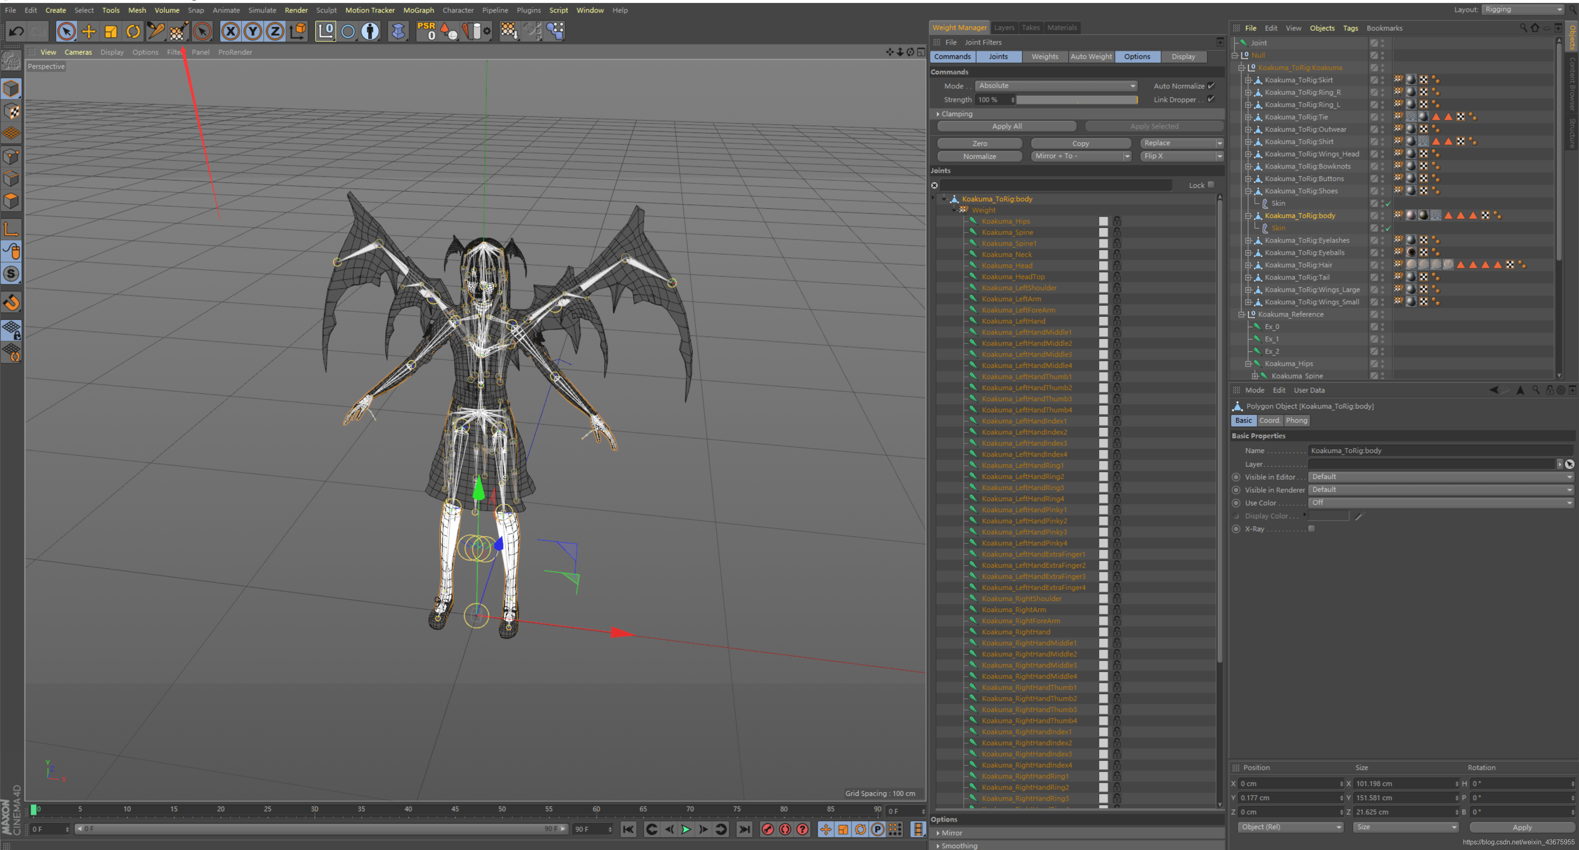Image resolution: width=1579 pixels, height=850 pixels.
Task: Open the Visible in Editor dropdown
Action: [1441, 477]
